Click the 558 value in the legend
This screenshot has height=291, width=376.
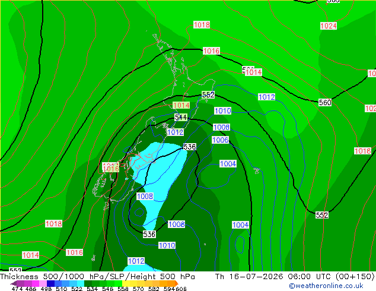pyautogui.click(x=123, y=289)
